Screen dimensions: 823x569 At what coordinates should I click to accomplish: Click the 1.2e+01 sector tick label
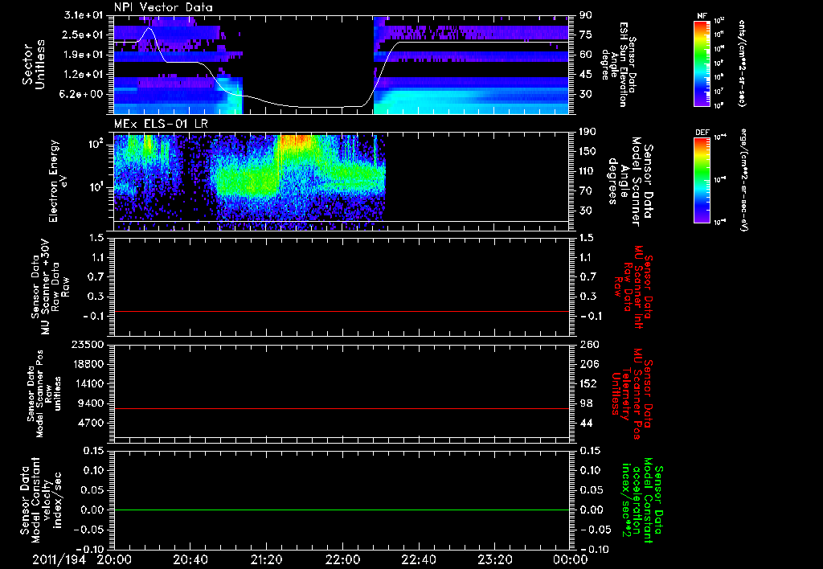coord(84,75)
